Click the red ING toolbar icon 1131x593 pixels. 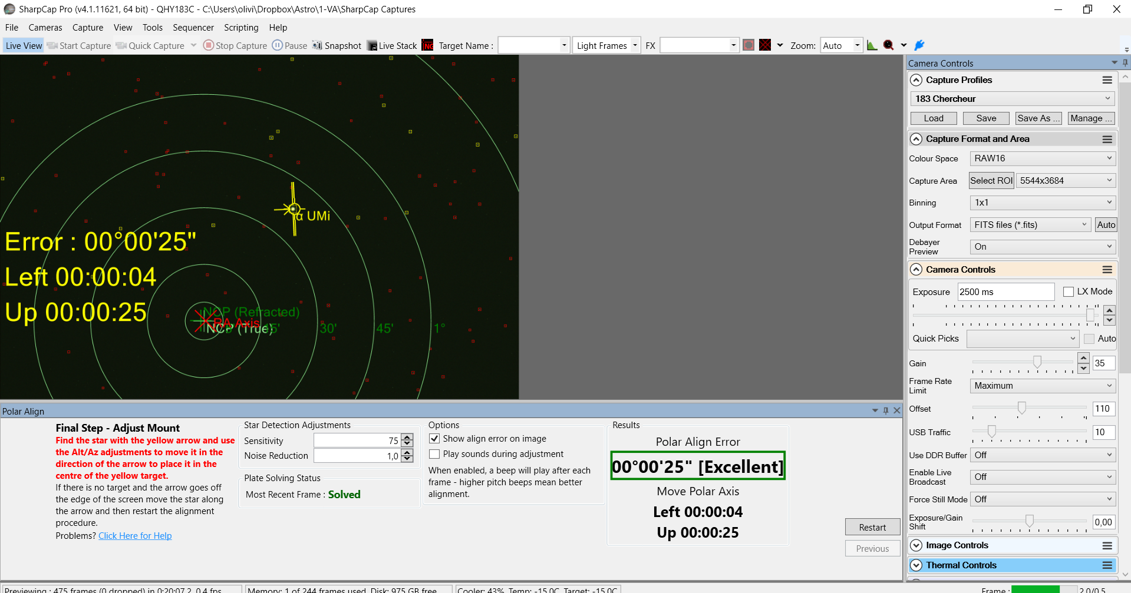point(428,45)
